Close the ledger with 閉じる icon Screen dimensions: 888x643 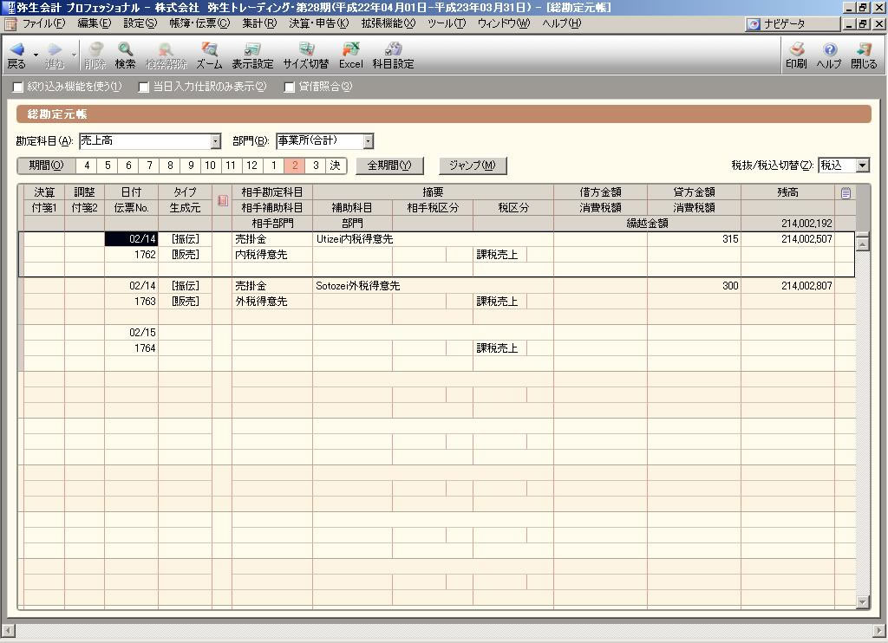point(864,55)
